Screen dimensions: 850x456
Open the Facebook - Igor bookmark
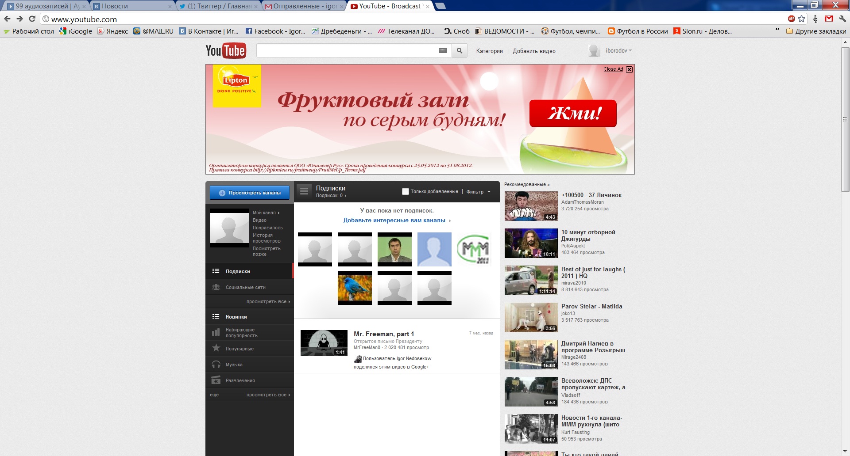[x=275, y=31]
